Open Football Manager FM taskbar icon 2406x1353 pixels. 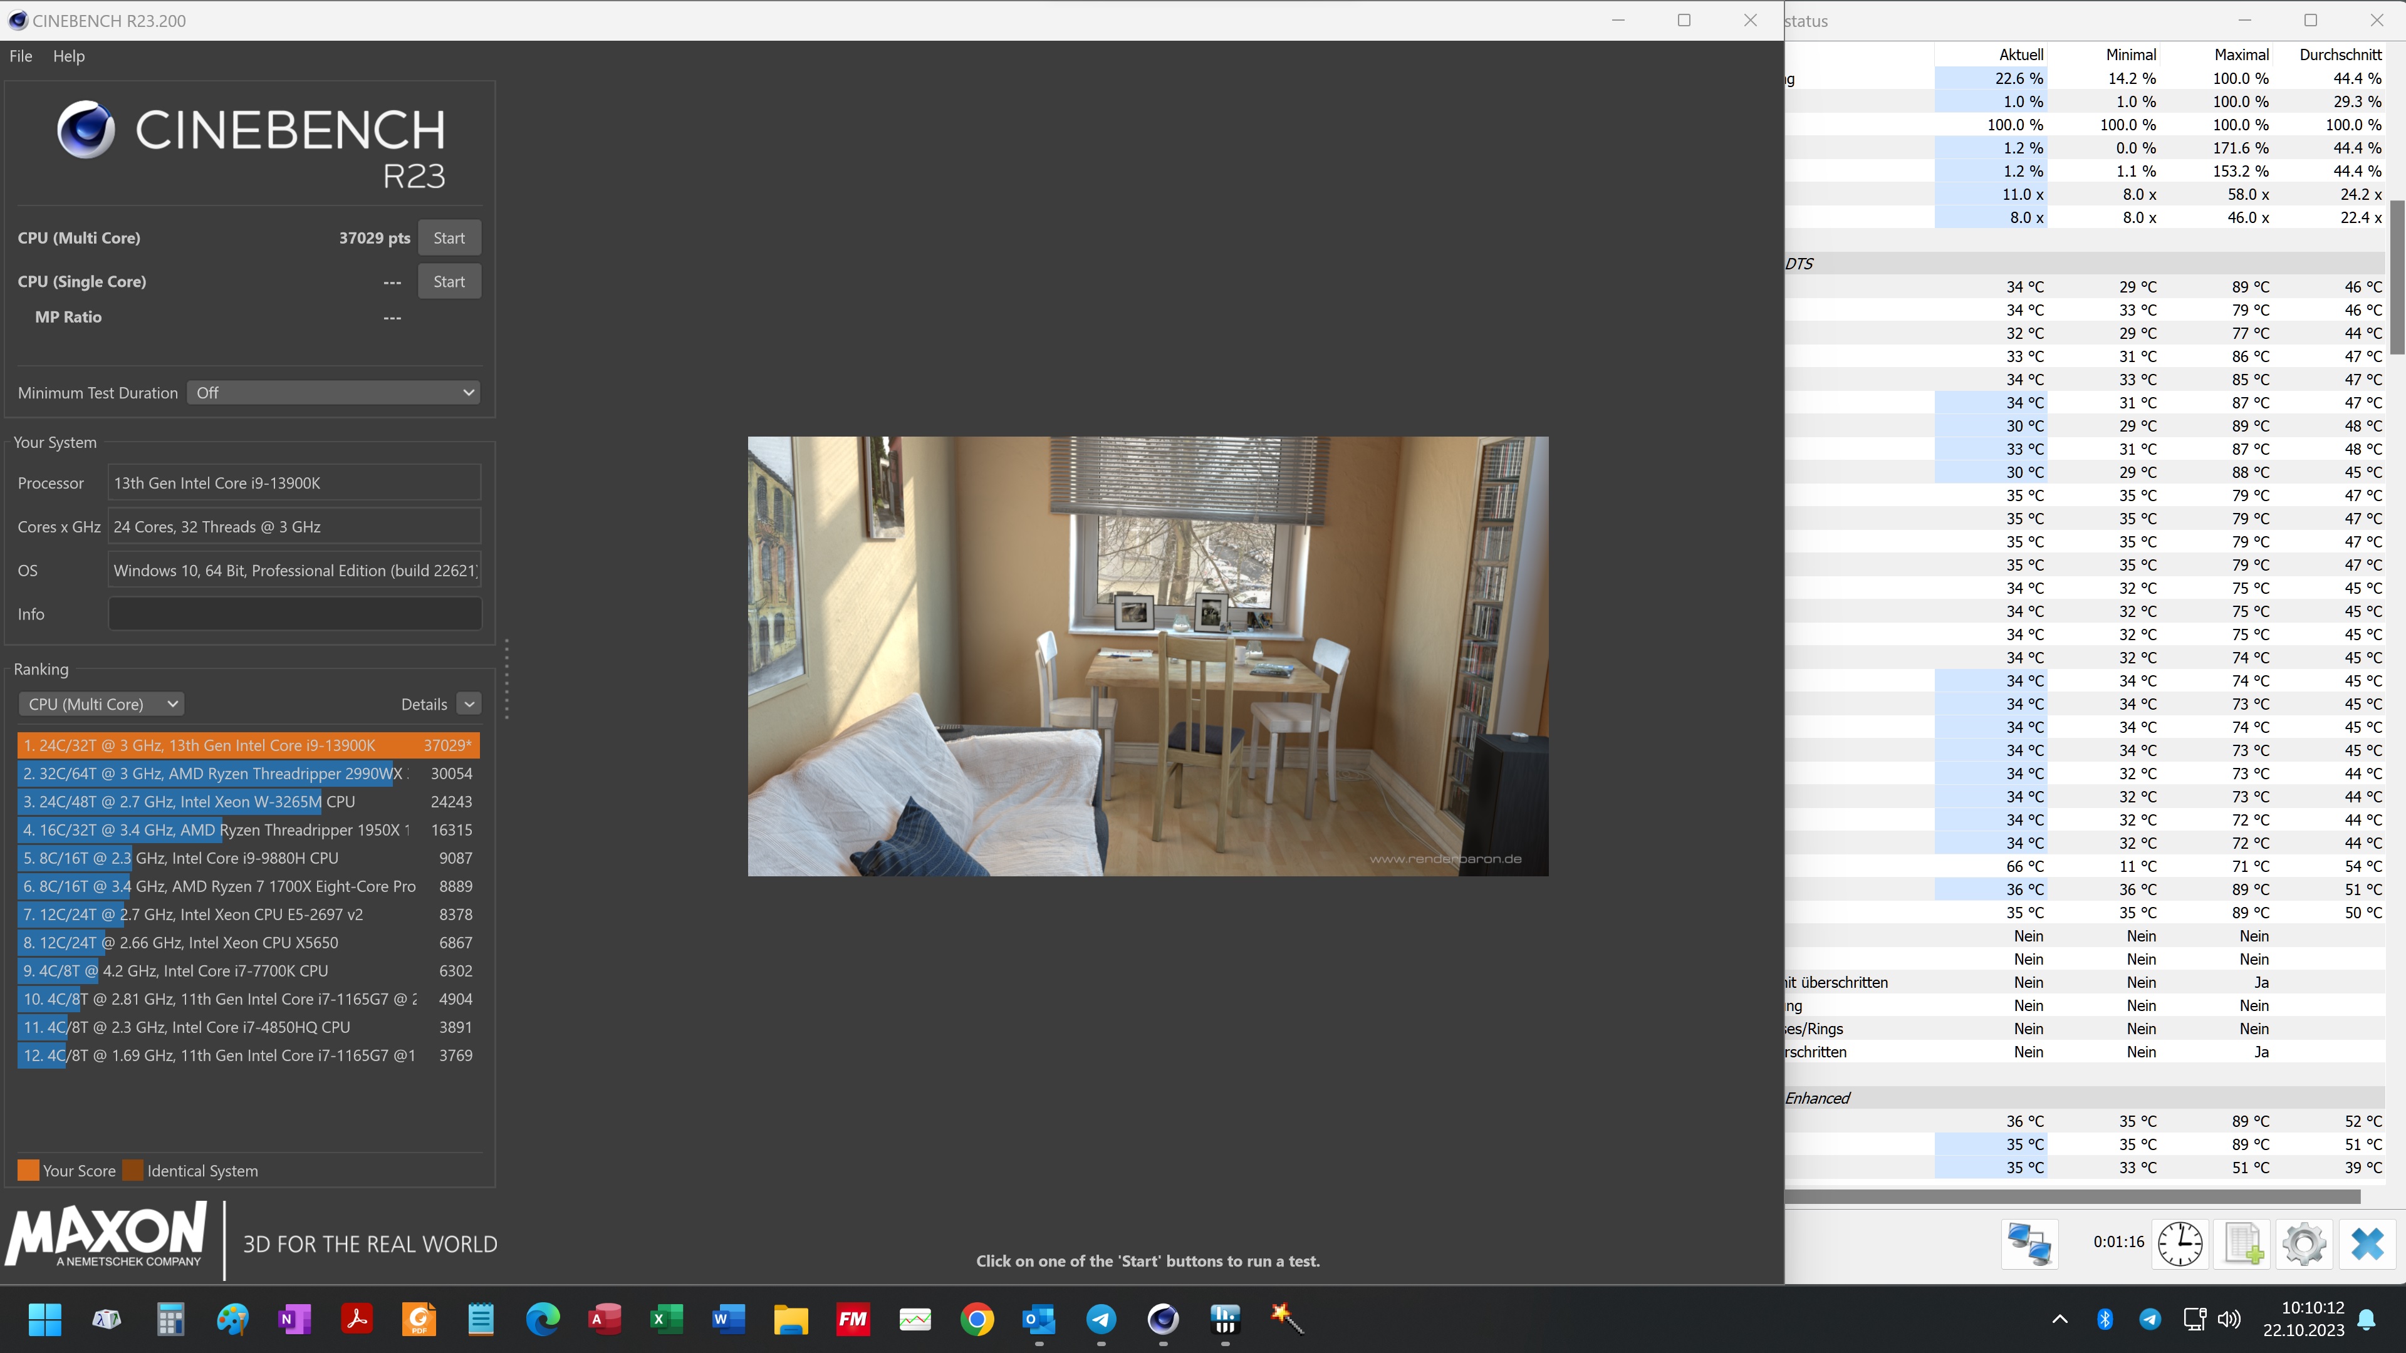[x=853, y=1319]
